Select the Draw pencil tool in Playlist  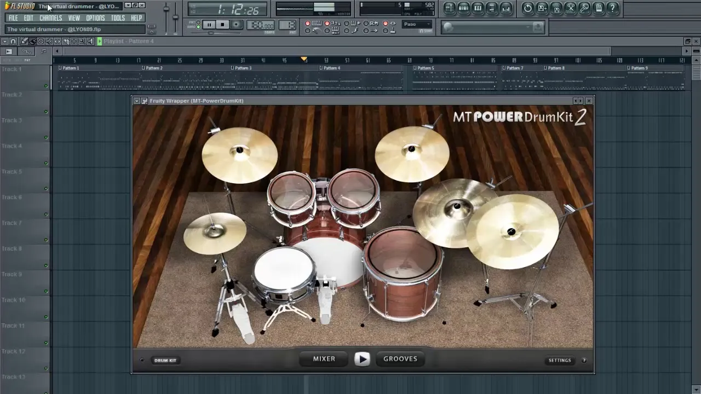coord(25,41)
